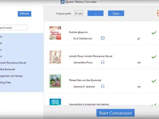Screen dimensions: 159x119
Task: Select Kuźnia głupców title
Action: [x=79, y=32]
